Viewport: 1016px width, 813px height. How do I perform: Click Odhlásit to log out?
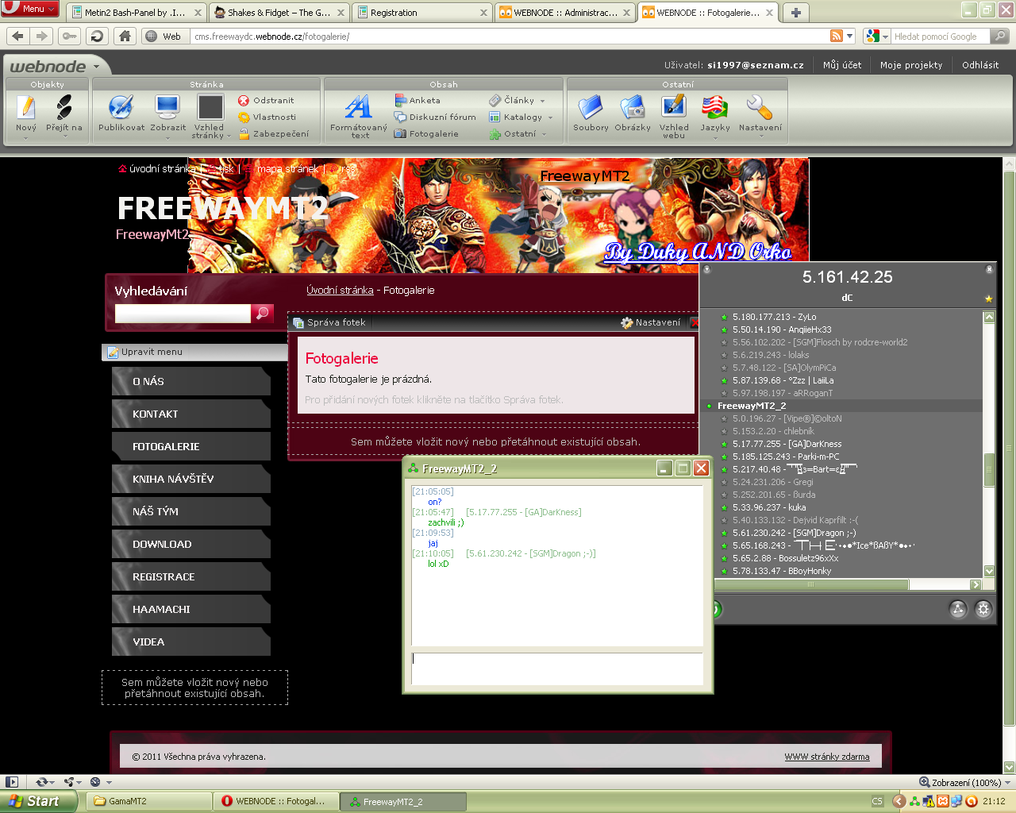click(980, 65)
